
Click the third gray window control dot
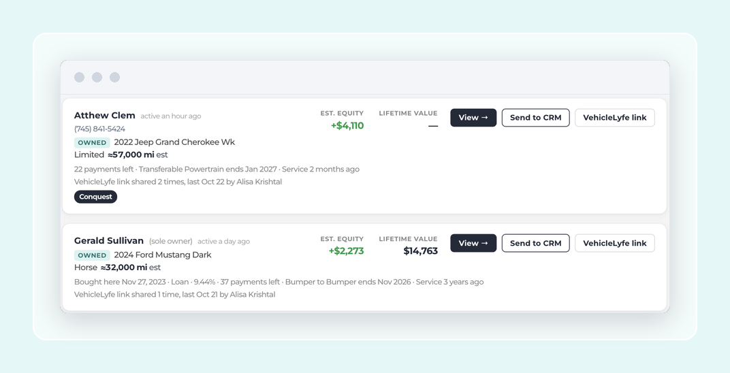(114, 77)
